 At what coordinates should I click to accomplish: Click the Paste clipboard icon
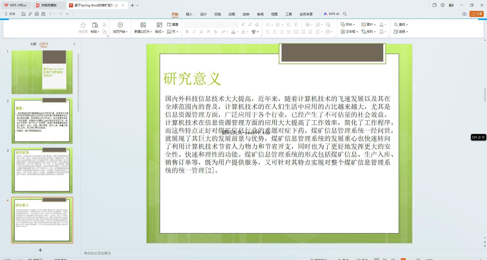95,25
